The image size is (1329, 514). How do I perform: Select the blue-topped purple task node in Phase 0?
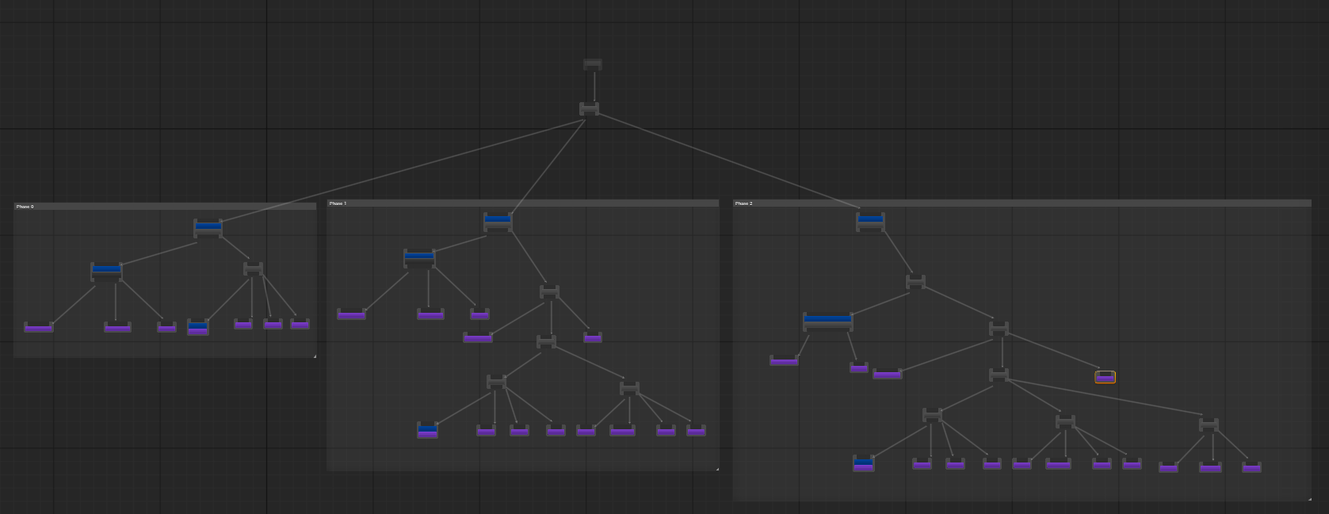[197, 327]
